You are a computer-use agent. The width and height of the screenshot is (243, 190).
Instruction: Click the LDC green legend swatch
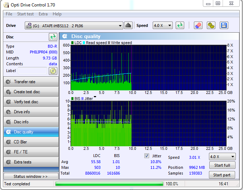pyautogui.click(x=72, y=43)
